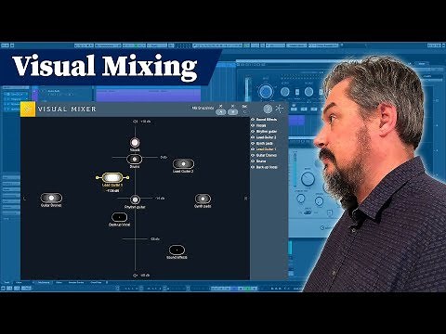Click Vocals name in track list

click(x=261, y=125)
